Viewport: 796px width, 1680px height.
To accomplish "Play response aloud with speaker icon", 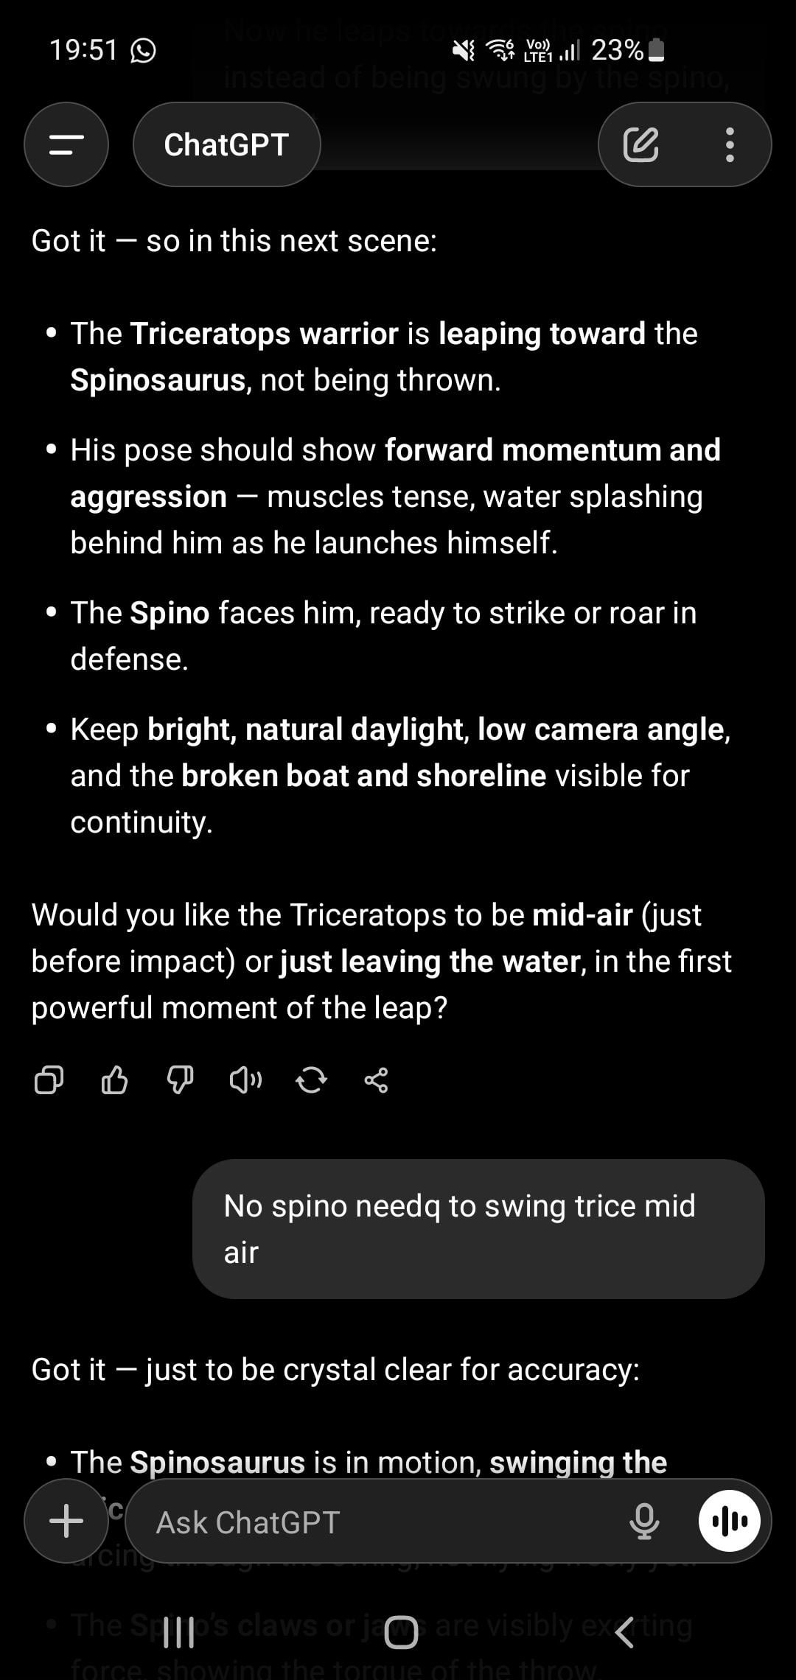I will point(245,1080).
